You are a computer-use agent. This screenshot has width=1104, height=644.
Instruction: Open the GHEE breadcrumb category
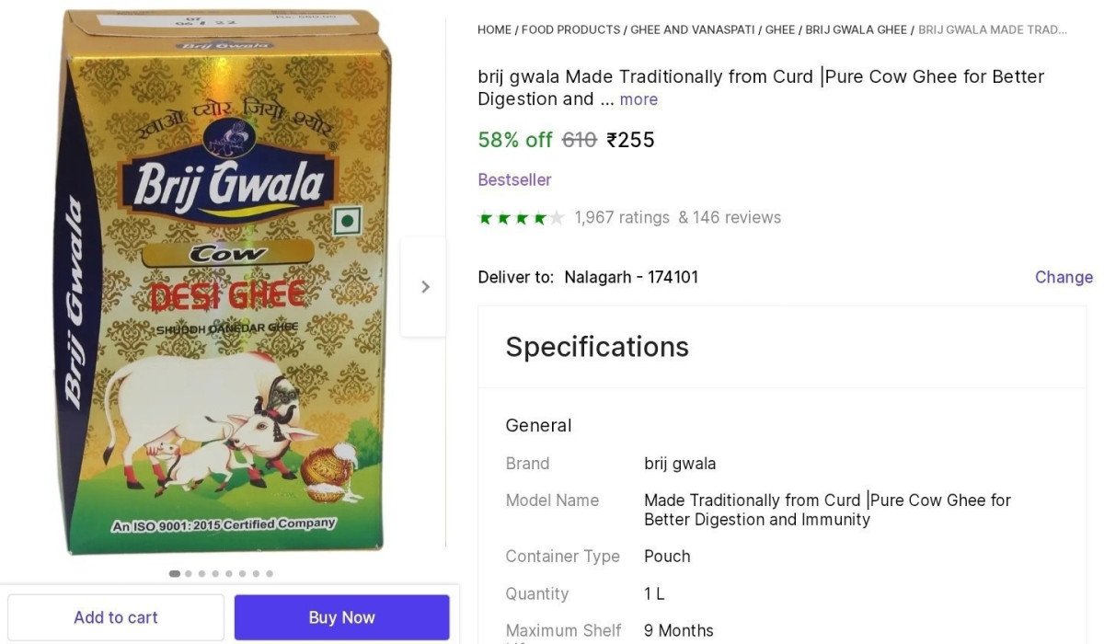click(780, 29)
